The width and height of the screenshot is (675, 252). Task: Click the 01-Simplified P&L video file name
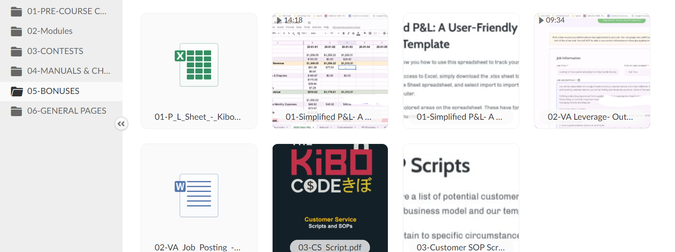(x=328, y=117)
